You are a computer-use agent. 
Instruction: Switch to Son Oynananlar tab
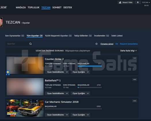point(15,36)
